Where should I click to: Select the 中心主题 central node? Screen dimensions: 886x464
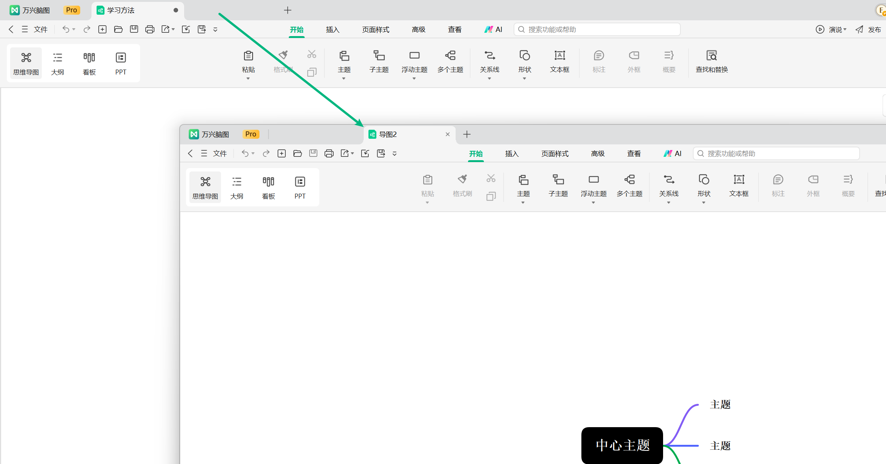[x=622, y=445]
